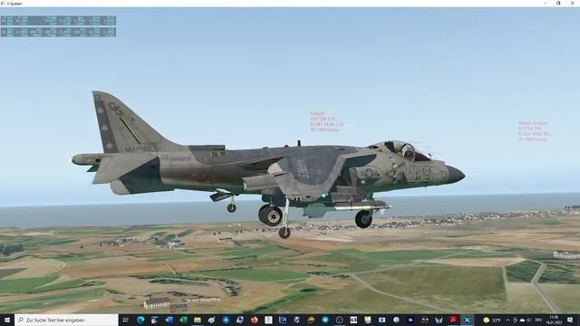Launch Firefox from the taskbar
This screenshot has width=580, height=326.
pos(254,320)
